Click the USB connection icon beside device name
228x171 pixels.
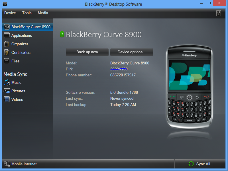pos(62,34)
